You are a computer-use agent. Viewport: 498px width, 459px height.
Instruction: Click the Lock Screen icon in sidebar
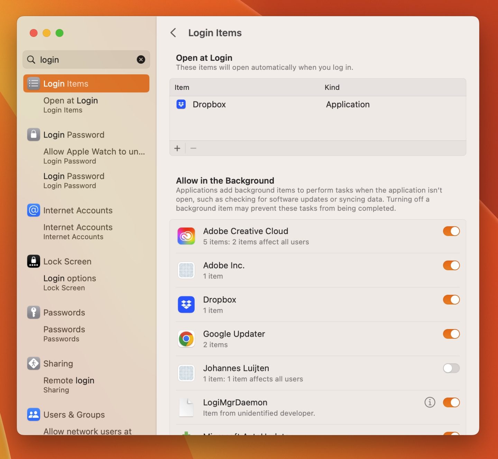34,261
